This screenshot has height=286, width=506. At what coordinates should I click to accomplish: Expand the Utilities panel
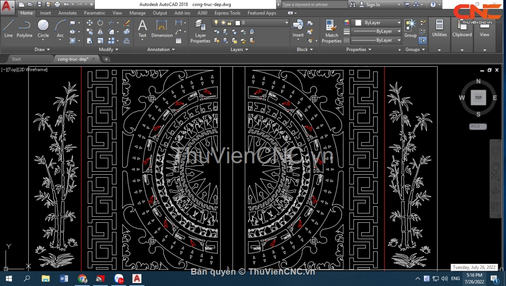pos(439,50)
